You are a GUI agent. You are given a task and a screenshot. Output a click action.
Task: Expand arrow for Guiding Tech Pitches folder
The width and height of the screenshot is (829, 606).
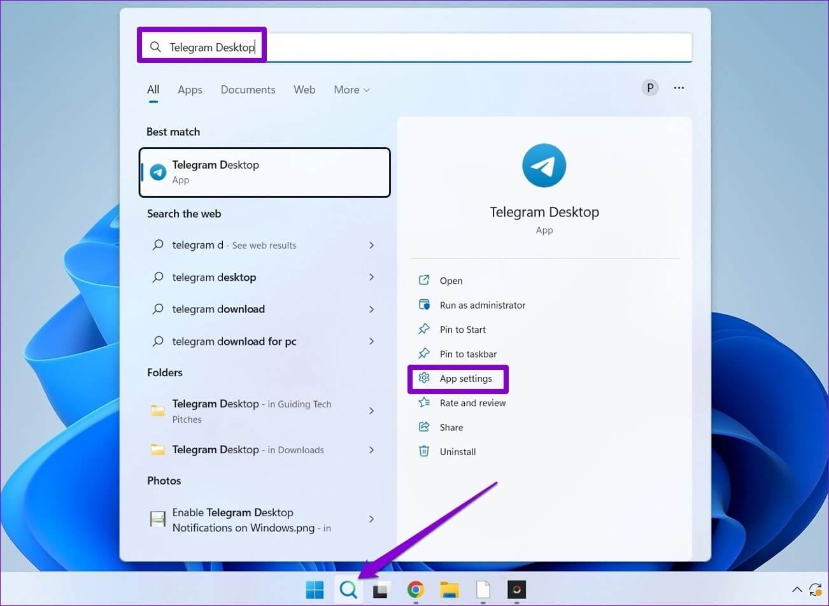point(371,411)
